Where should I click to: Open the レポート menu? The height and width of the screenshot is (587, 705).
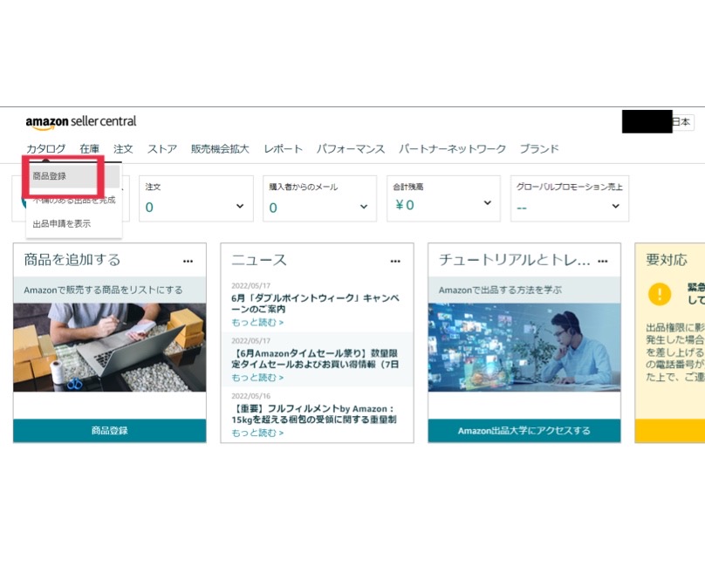pos(283,149)
